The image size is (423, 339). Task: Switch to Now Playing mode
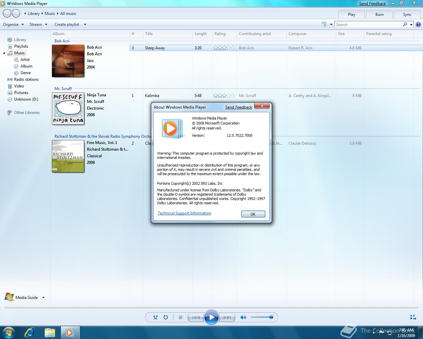tap(413, 317)
